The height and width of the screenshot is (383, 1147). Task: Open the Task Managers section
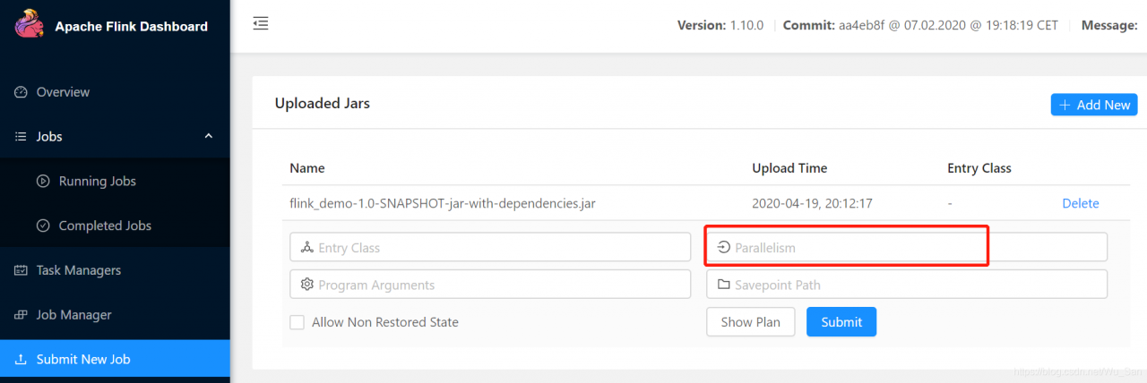[78, 270]
